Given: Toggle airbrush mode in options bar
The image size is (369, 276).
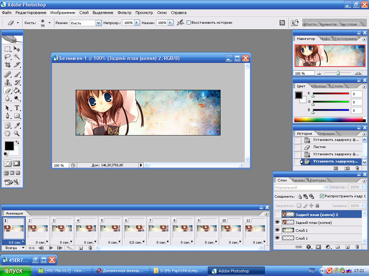Looking at the screenshot, I should point(180,23).
